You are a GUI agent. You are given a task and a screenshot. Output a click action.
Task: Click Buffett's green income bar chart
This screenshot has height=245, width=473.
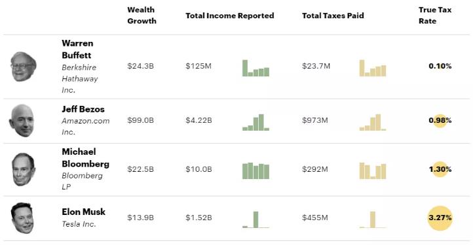[255, 68]
